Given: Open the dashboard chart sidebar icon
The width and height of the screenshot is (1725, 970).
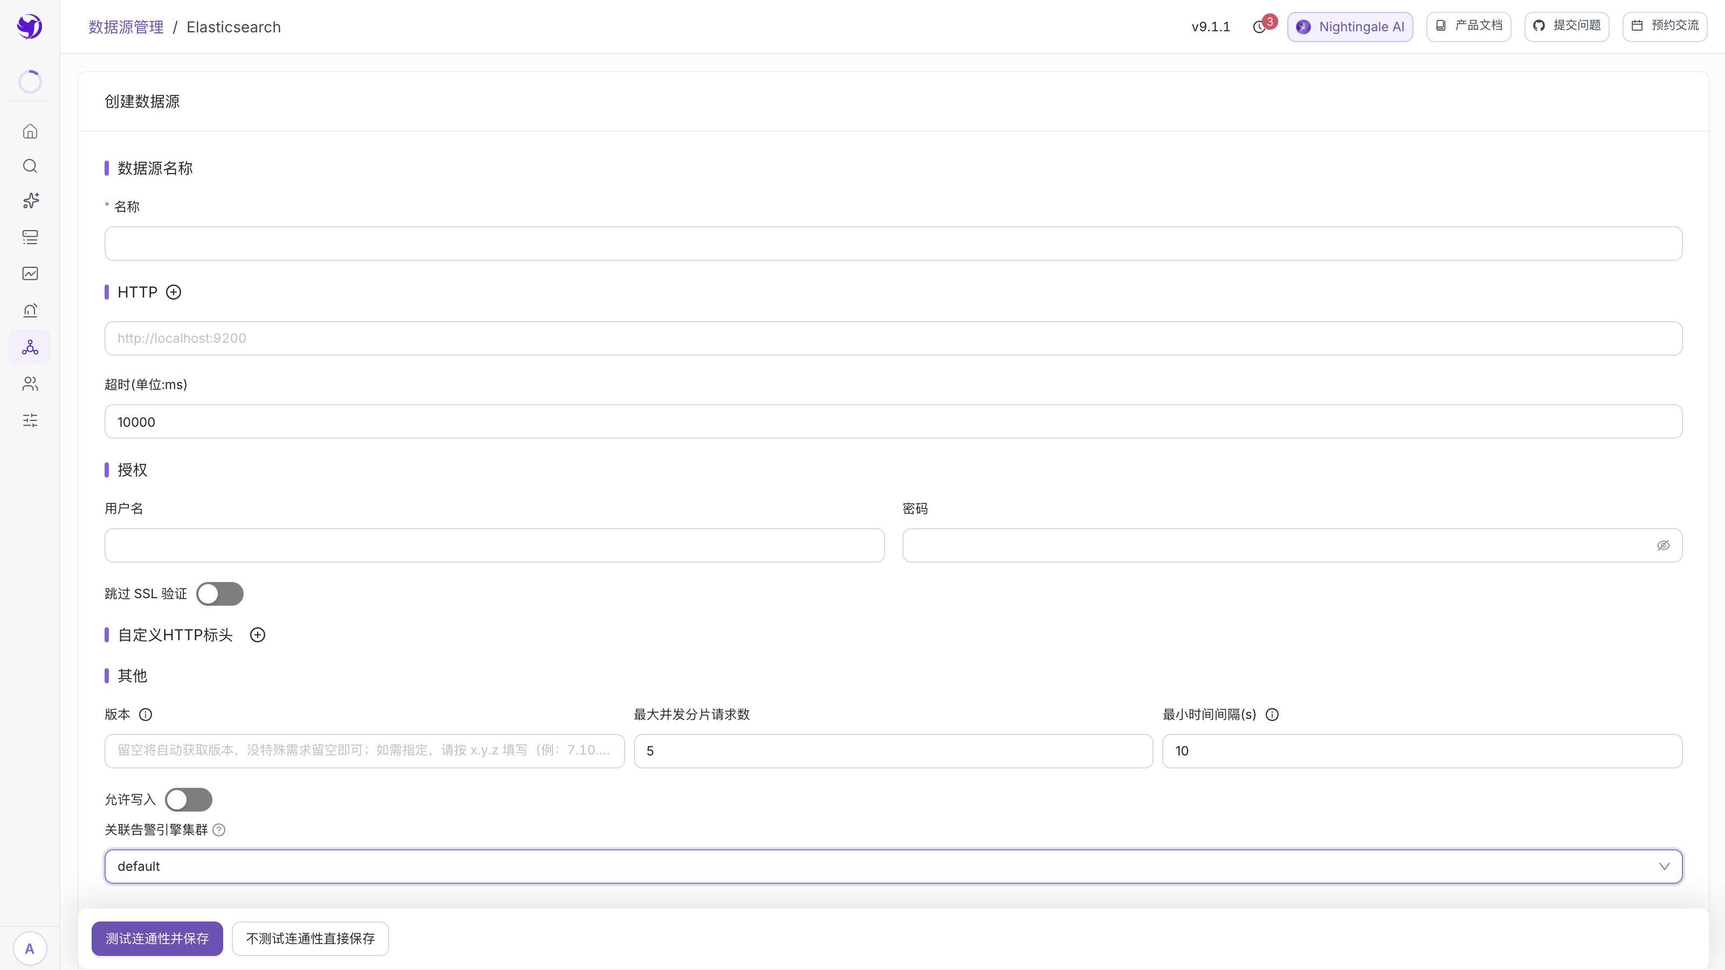Looking at the screenshot, I should click(30, 273).
